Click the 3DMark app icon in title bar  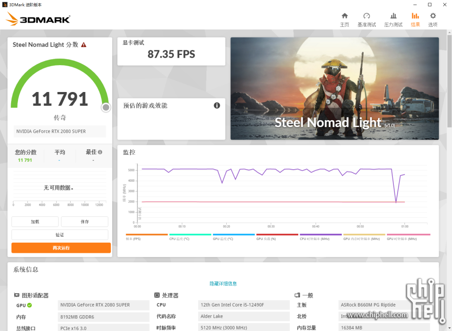tap(5, 5)
